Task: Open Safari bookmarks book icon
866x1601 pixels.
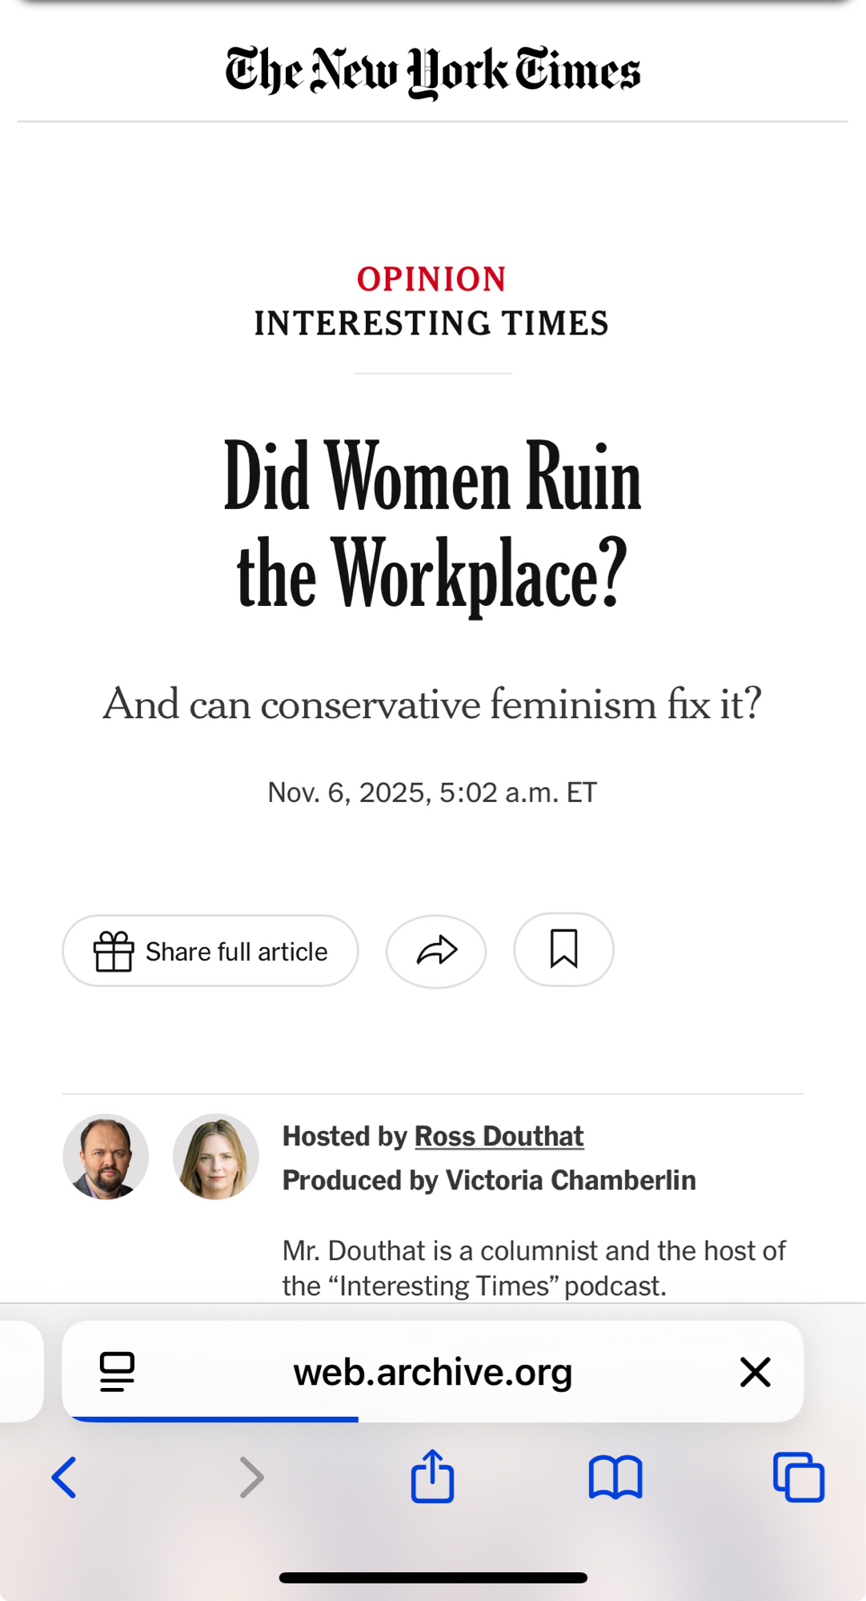Action: (x=615, y=1477)
